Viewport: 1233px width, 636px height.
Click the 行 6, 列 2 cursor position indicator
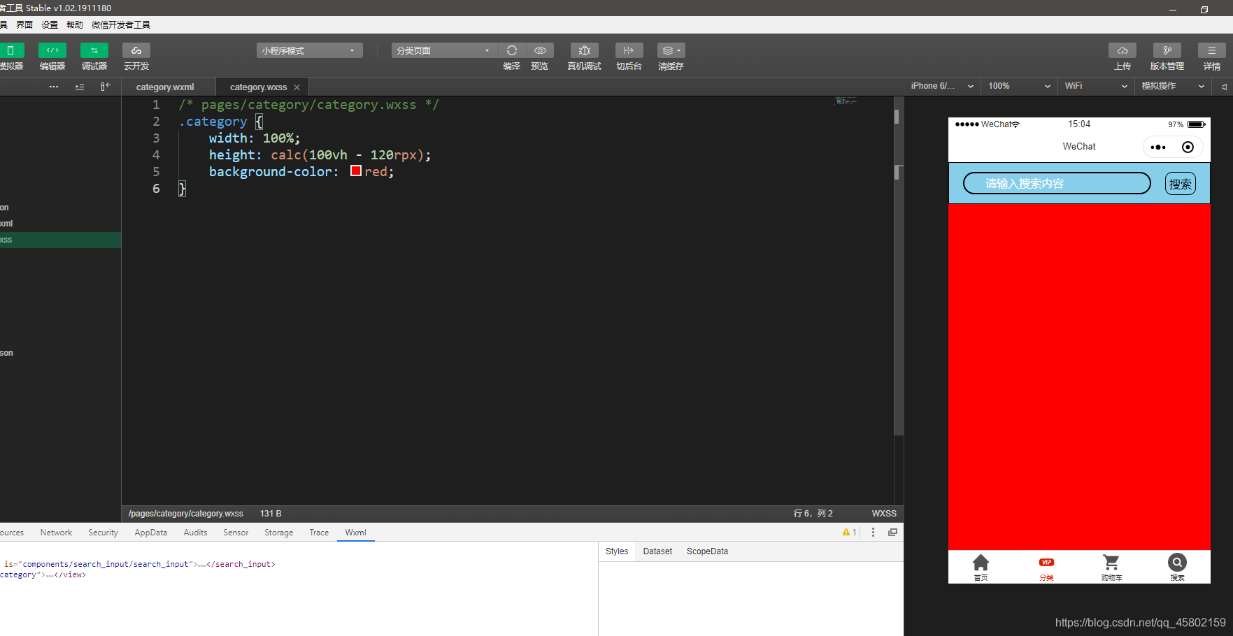point(813,514)
